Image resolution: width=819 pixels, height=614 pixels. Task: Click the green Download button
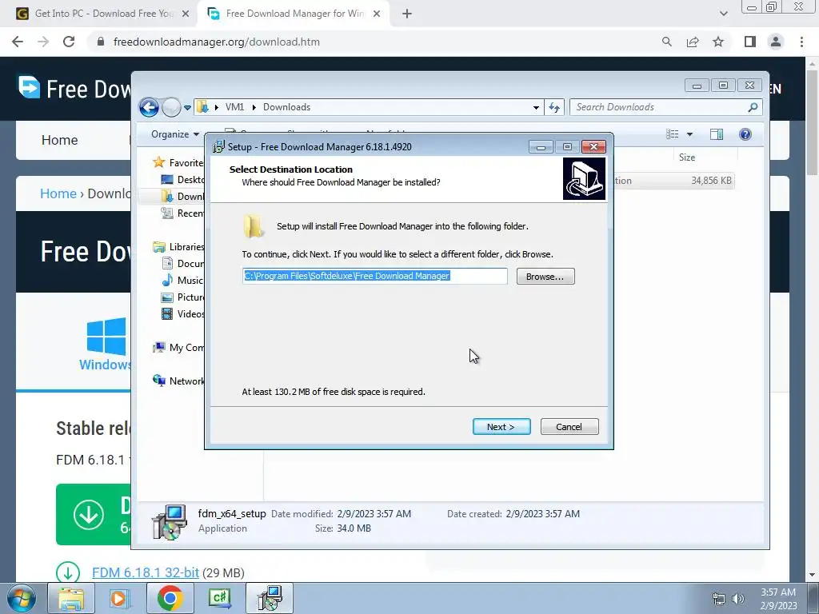[x=94, y=514]
